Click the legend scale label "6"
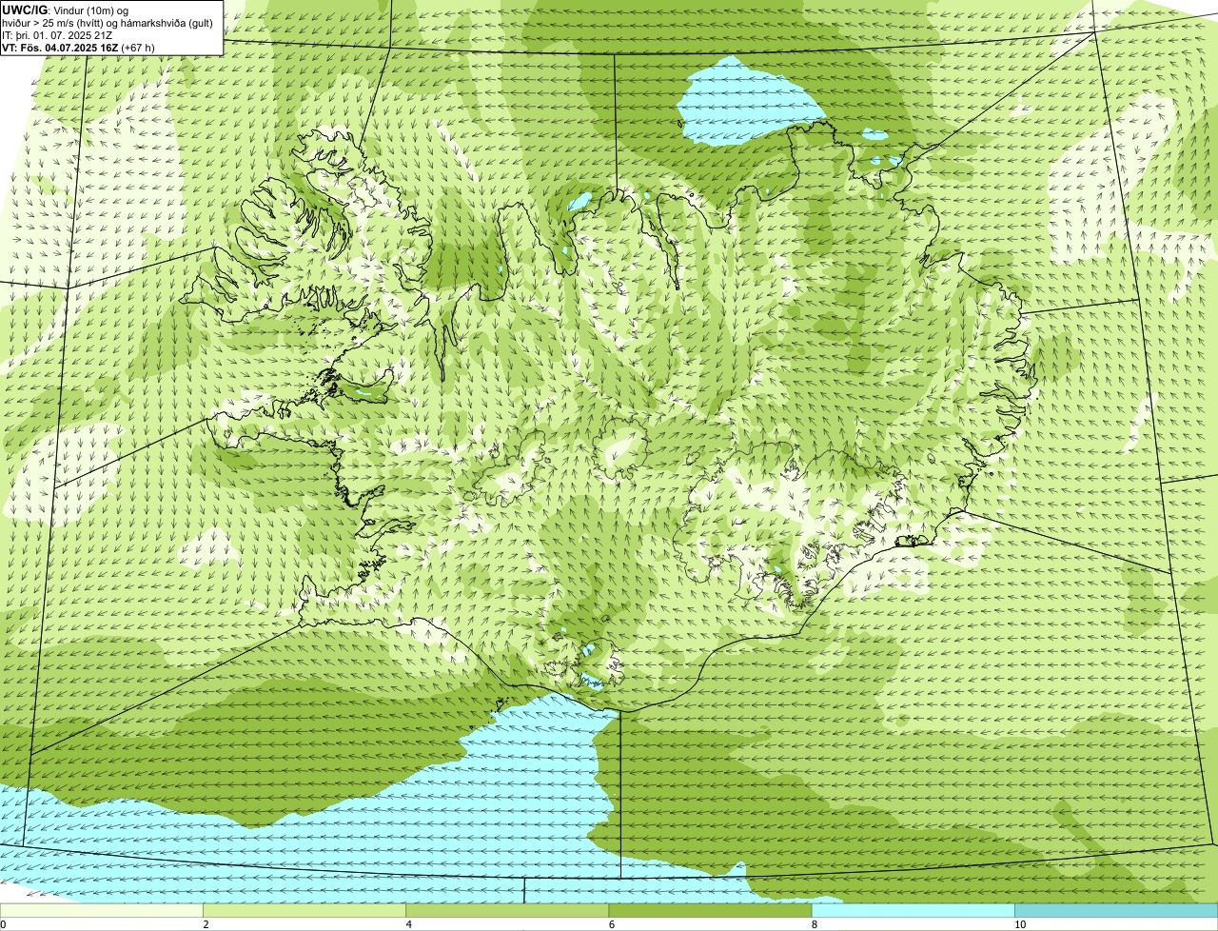 click(x=611, y=924)
